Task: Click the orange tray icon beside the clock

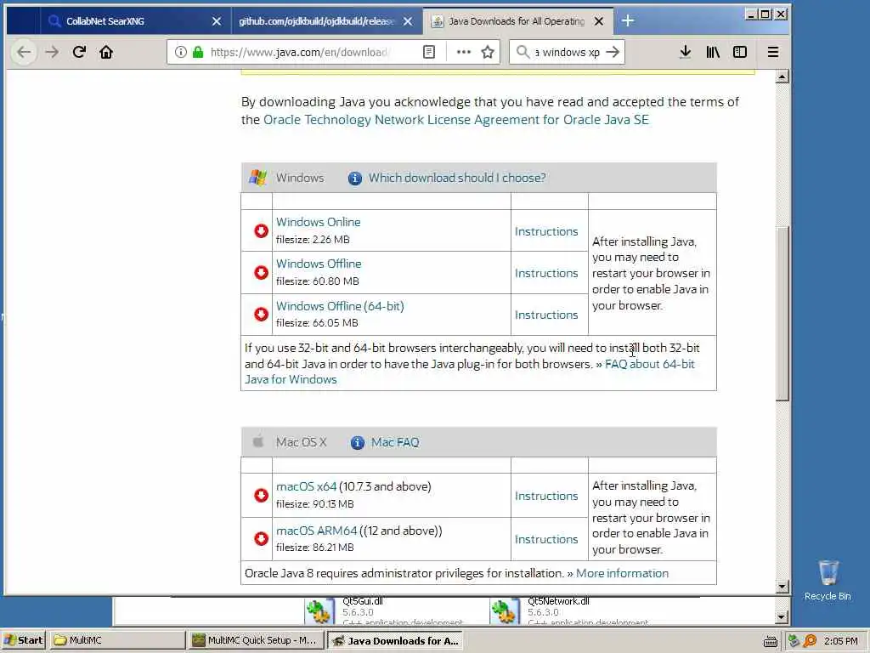Action: 811,641
